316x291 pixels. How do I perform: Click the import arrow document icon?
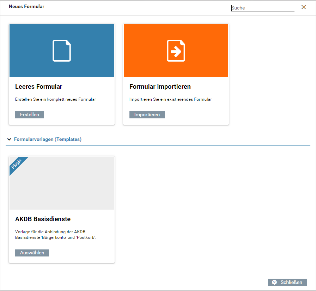[176, 51]
